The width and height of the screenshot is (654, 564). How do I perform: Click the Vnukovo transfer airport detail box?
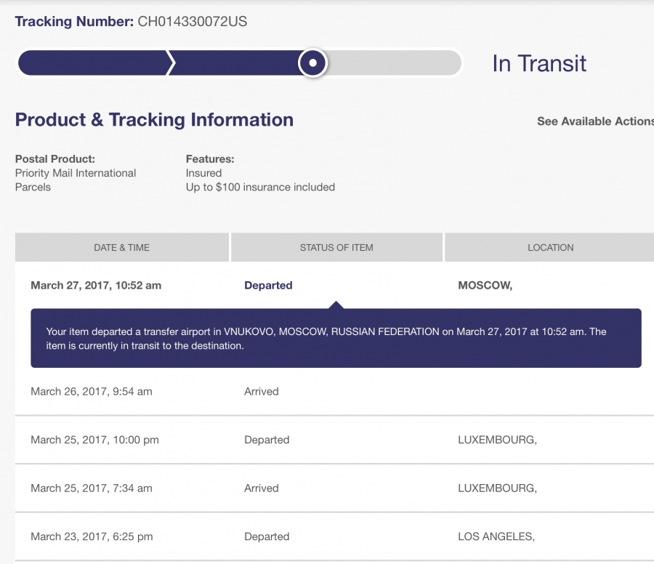click(x=336, y=338)
